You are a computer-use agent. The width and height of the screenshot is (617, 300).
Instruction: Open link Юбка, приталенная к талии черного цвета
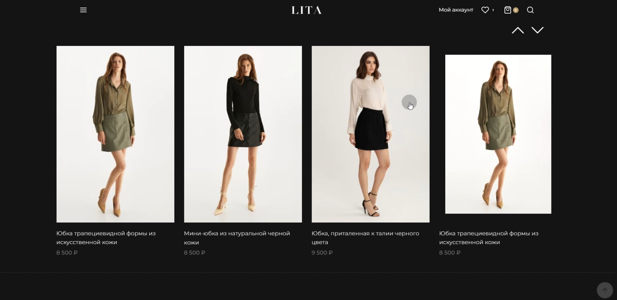[365, 238]
